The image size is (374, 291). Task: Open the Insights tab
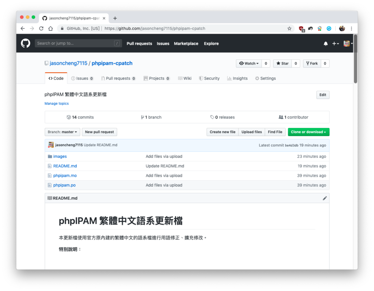pyautogui.click(x=237, y=78)
